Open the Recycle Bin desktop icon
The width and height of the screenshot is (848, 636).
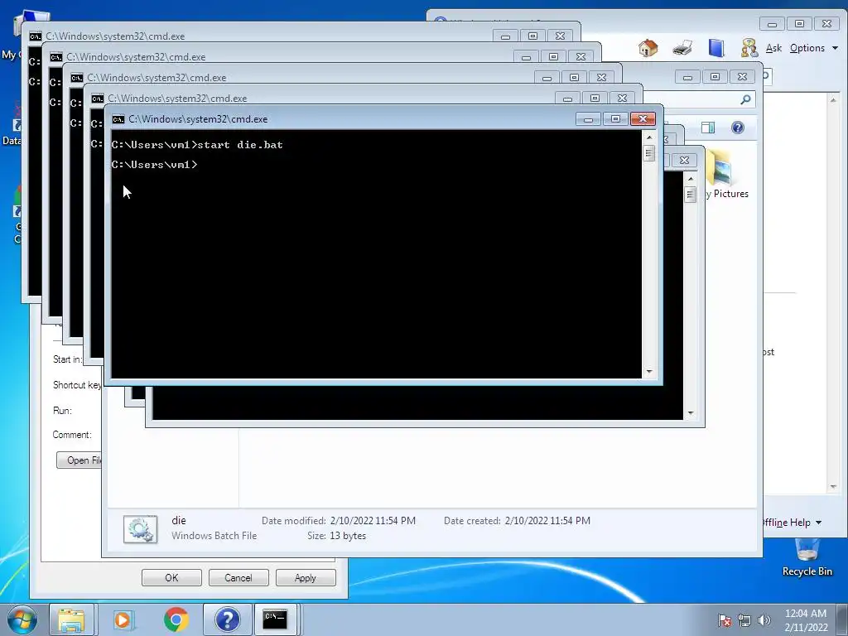[x=807, y=557]
